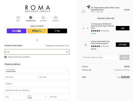Click the 'Calculated at next step' text
The image size is (133, 101).
pos(122,70)
